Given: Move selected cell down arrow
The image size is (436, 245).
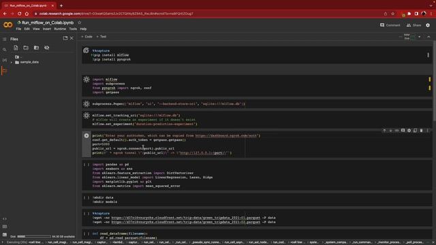Looking at the screenshot, I should [x=390, y=130].
